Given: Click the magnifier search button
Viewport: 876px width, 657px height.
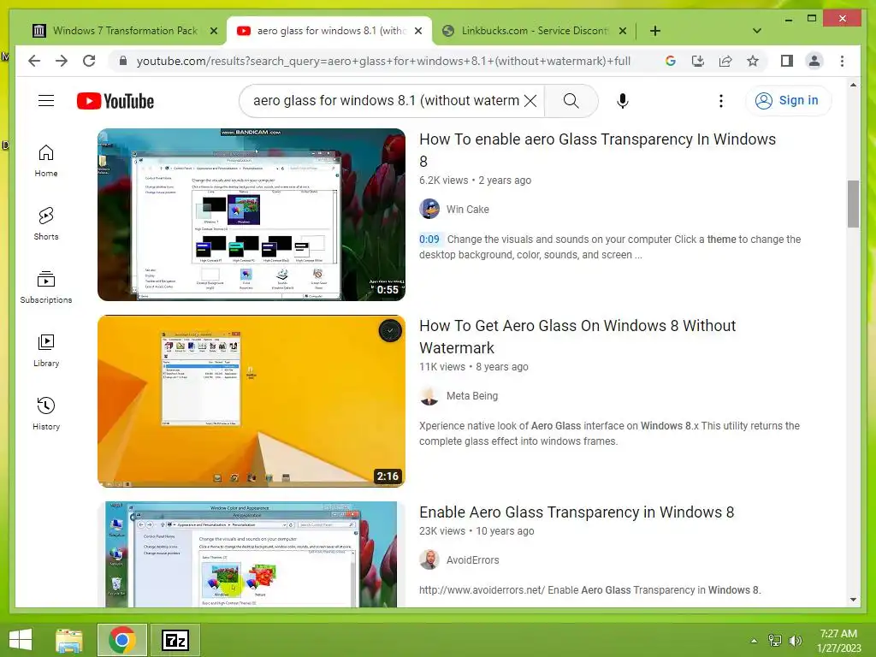Looking at the screenshot, I should (571, 101).
